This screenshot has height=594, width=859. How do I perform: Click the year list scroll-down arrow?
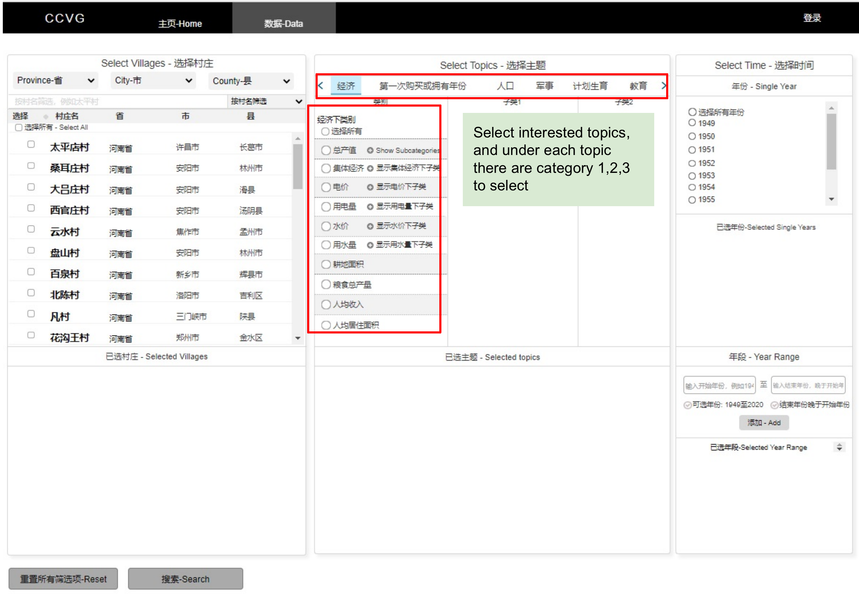click(x=831, y=200)
